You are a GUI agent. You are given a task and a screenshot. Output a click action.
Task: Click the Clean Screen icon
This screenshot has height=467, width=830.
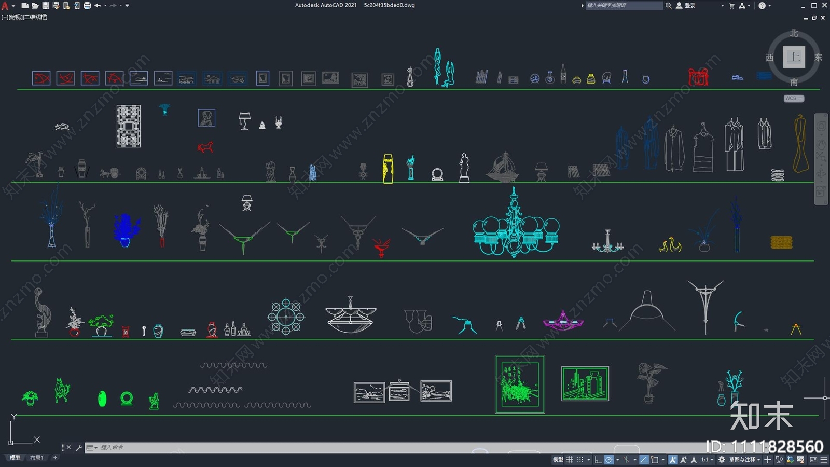(x=813, y=460)
